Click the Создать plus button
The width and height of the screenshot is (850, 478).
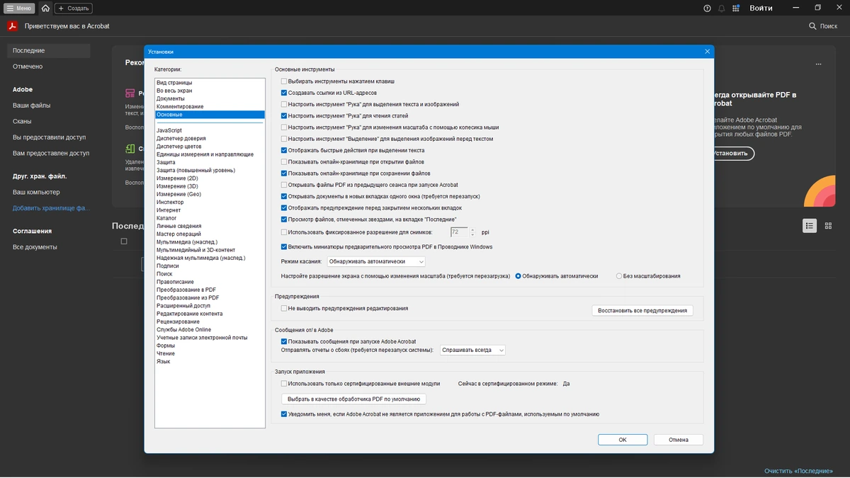point(73,8)
